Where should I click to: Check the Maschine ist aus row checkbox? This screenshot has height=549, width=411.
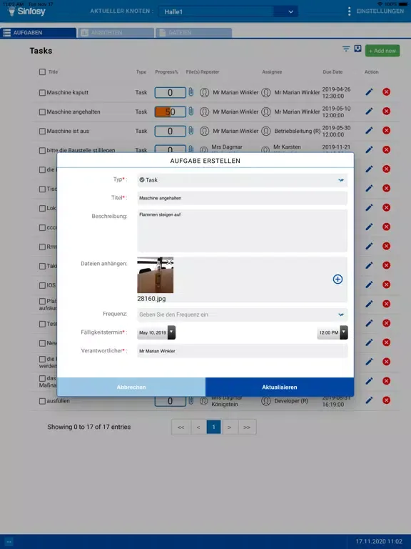[42, 131]
